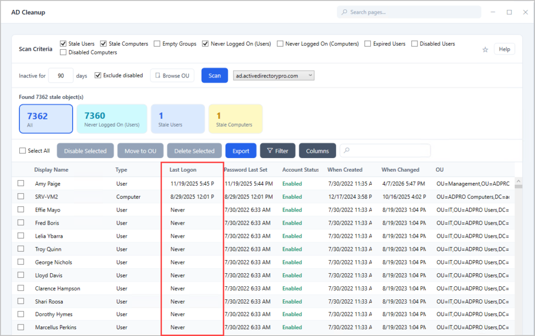Click the Lelia Ybarra name cell
535x336 pixels.
pyautogui.click(x=49, y=236)
